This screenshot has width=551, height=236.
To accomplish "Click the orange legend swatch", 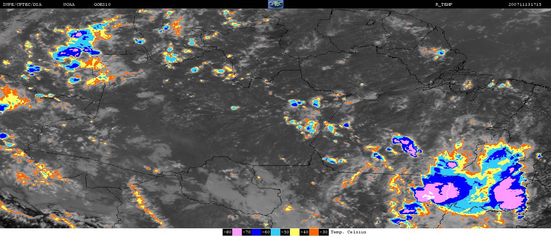I will [314, 232].
